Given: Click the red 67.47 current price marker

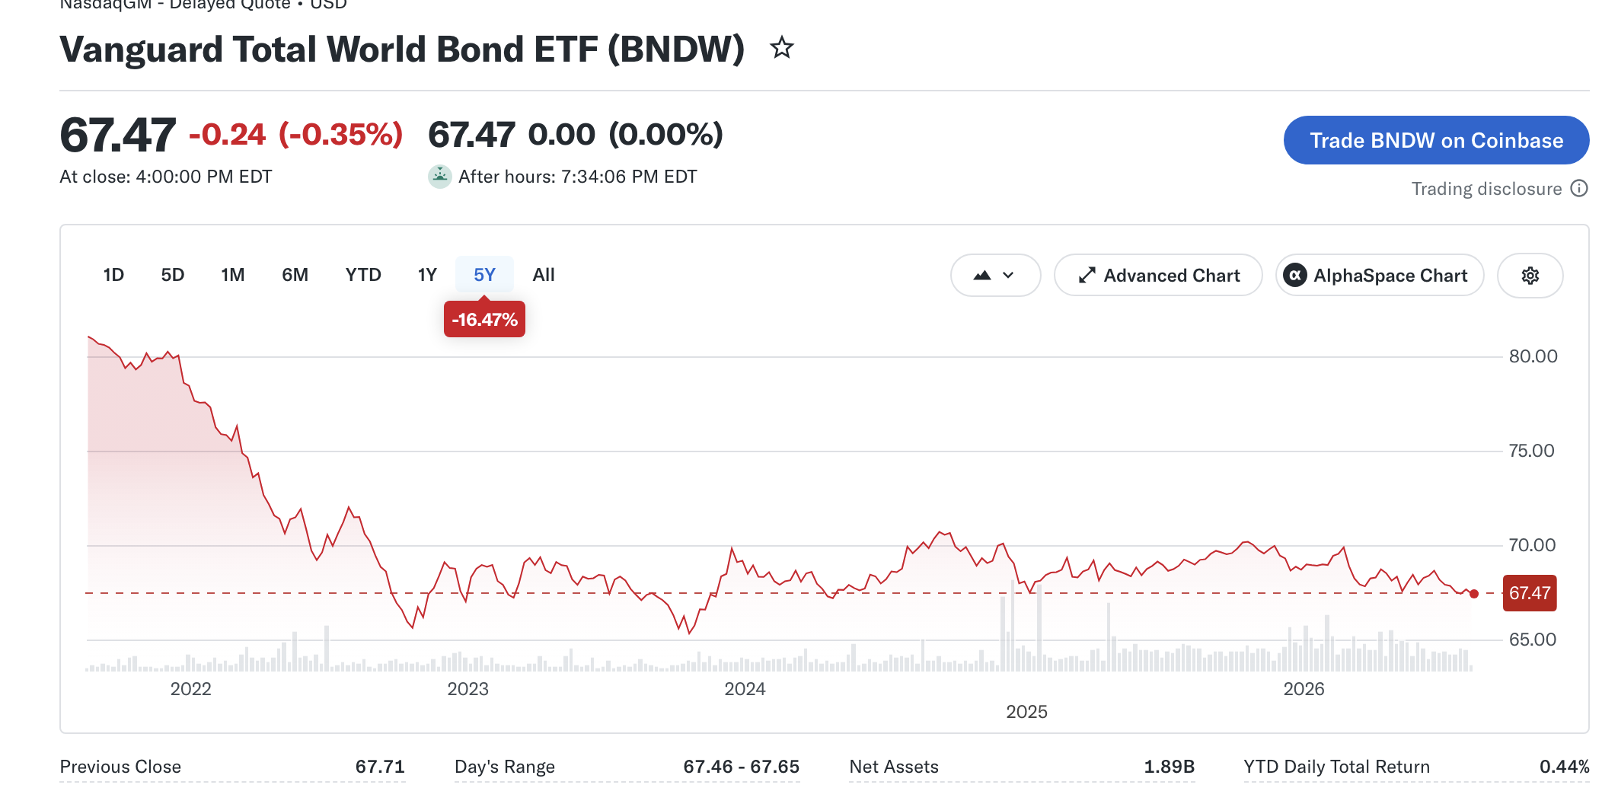Looking at the screenshot, I should click(1529, 593).
